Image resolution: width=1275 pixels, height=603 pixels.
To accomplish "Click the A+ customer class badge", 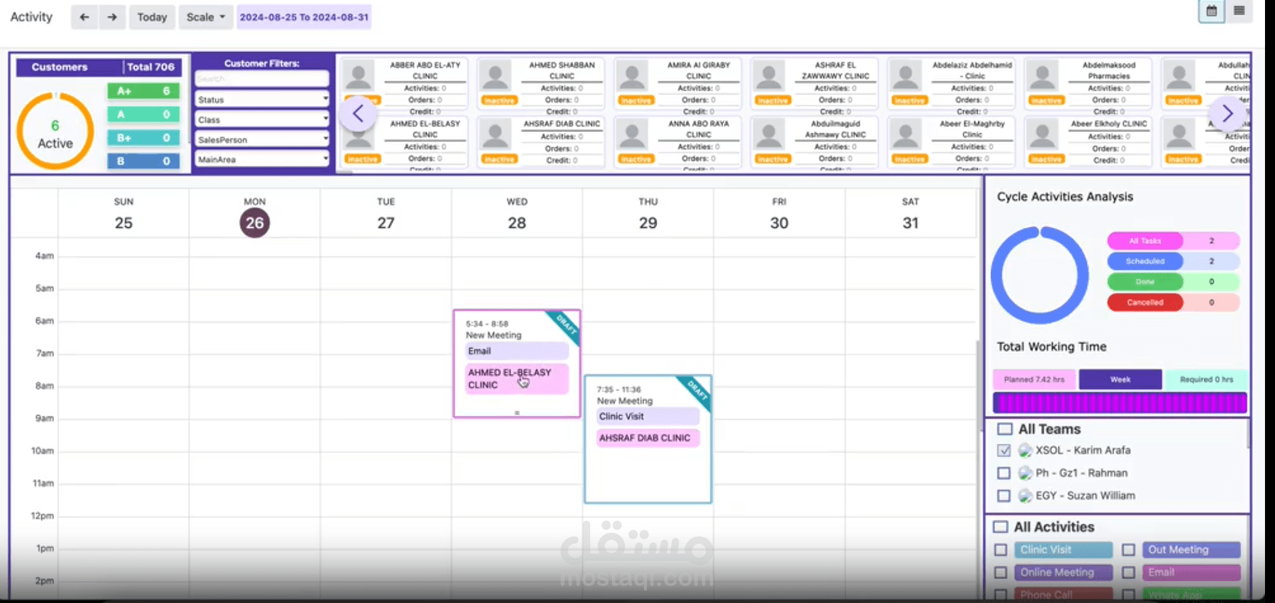I will tap(143, 91).
